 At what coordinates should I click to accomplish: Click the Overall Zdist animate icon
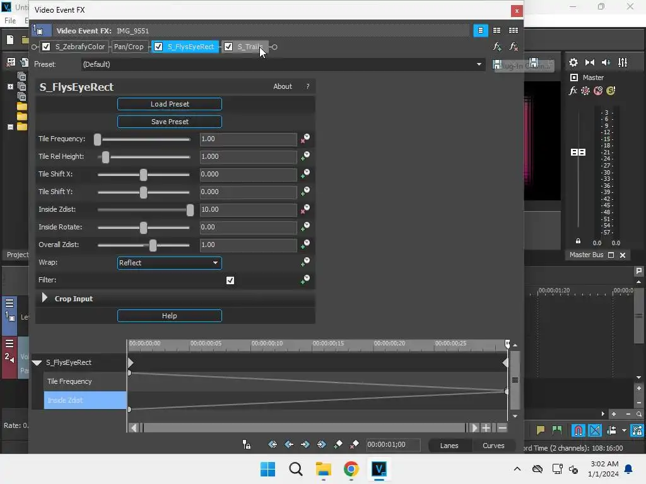click(x=305, y=245)
